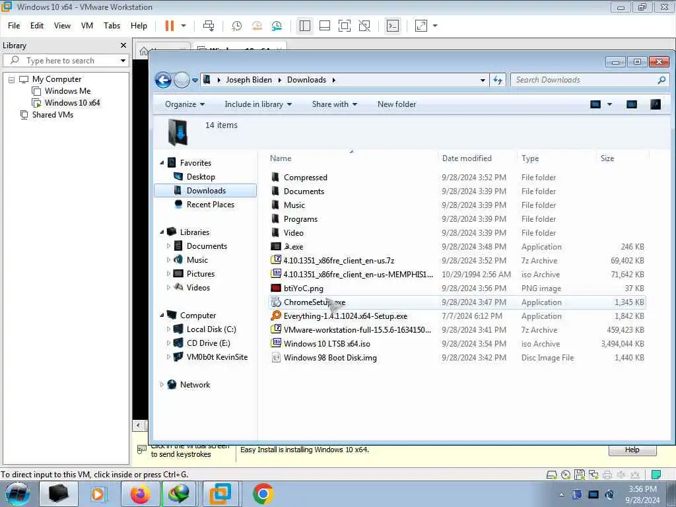Open the recent locations dropdown arrow
Viewport: 676px width, 507px height.
pyautogui.click(x=195, y=80)
